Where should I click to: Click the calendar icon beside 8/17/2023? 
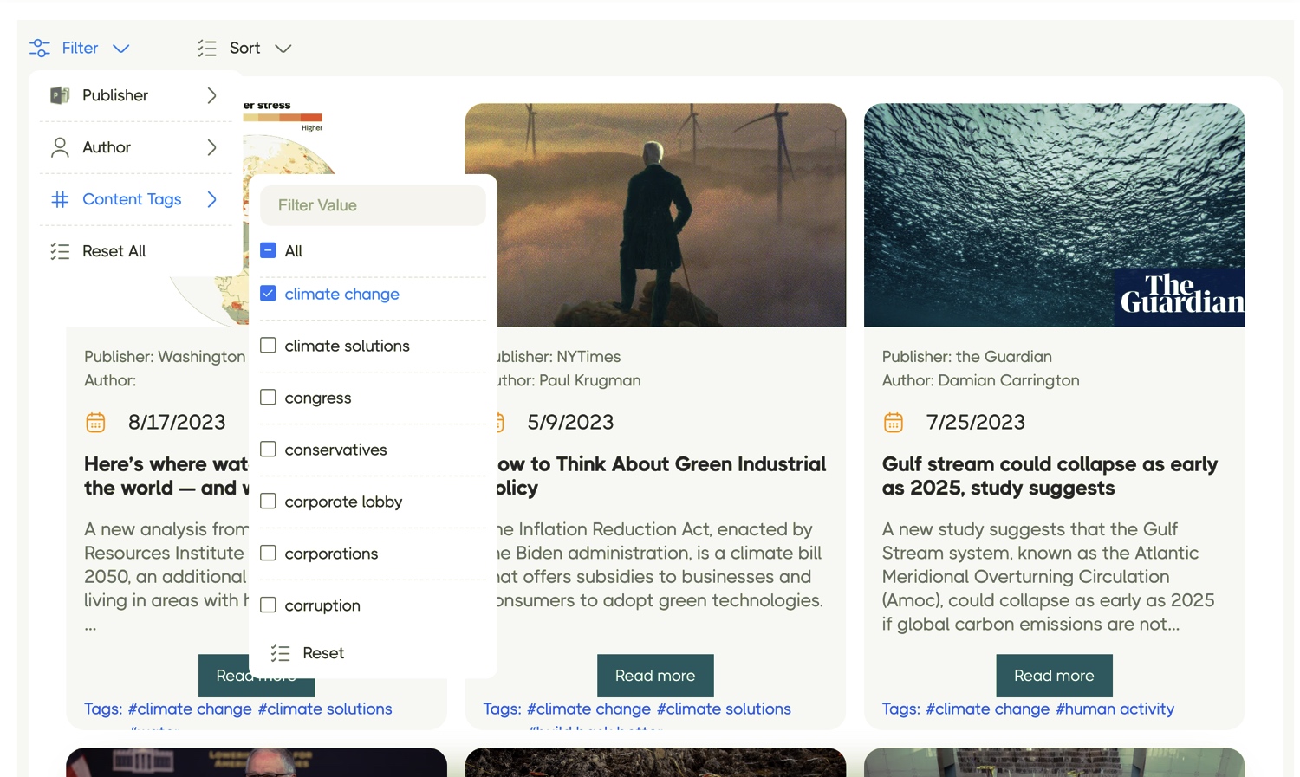(x=95, y=423)
